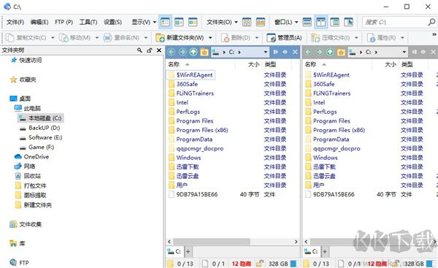Open the 文件夹(O) dropdown menu
The height and width of the screenshot is (268, 438).
(222, 22)
